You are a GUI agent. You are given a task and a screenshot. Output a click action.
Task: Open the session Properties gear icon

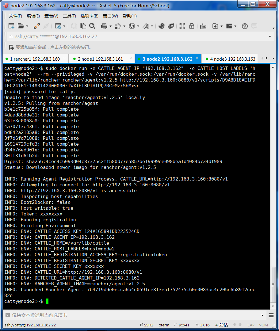pos(58,26)
